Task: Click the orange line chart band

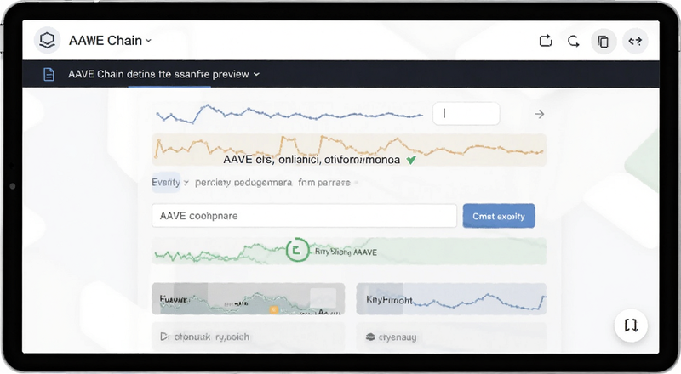Action: 349,150
